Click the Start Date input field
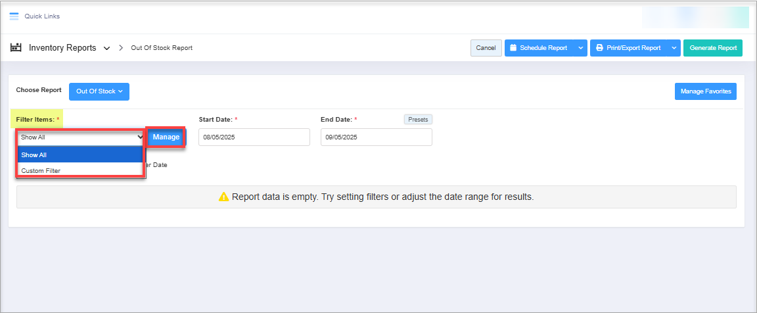Image resolution: width=757 pixels, height=313 pixels. 254,137
